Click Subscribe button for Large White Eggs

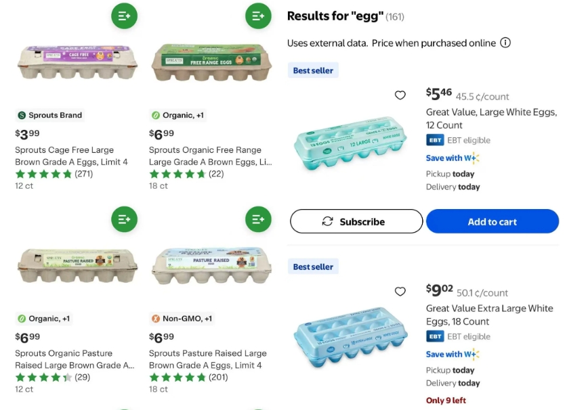tap(356, 221)
